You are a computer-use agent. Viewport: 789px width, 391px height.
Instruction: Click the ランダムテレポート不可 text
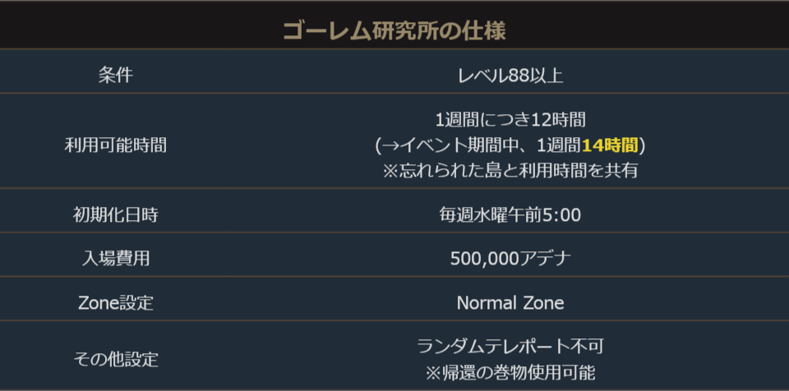point(510,346)
